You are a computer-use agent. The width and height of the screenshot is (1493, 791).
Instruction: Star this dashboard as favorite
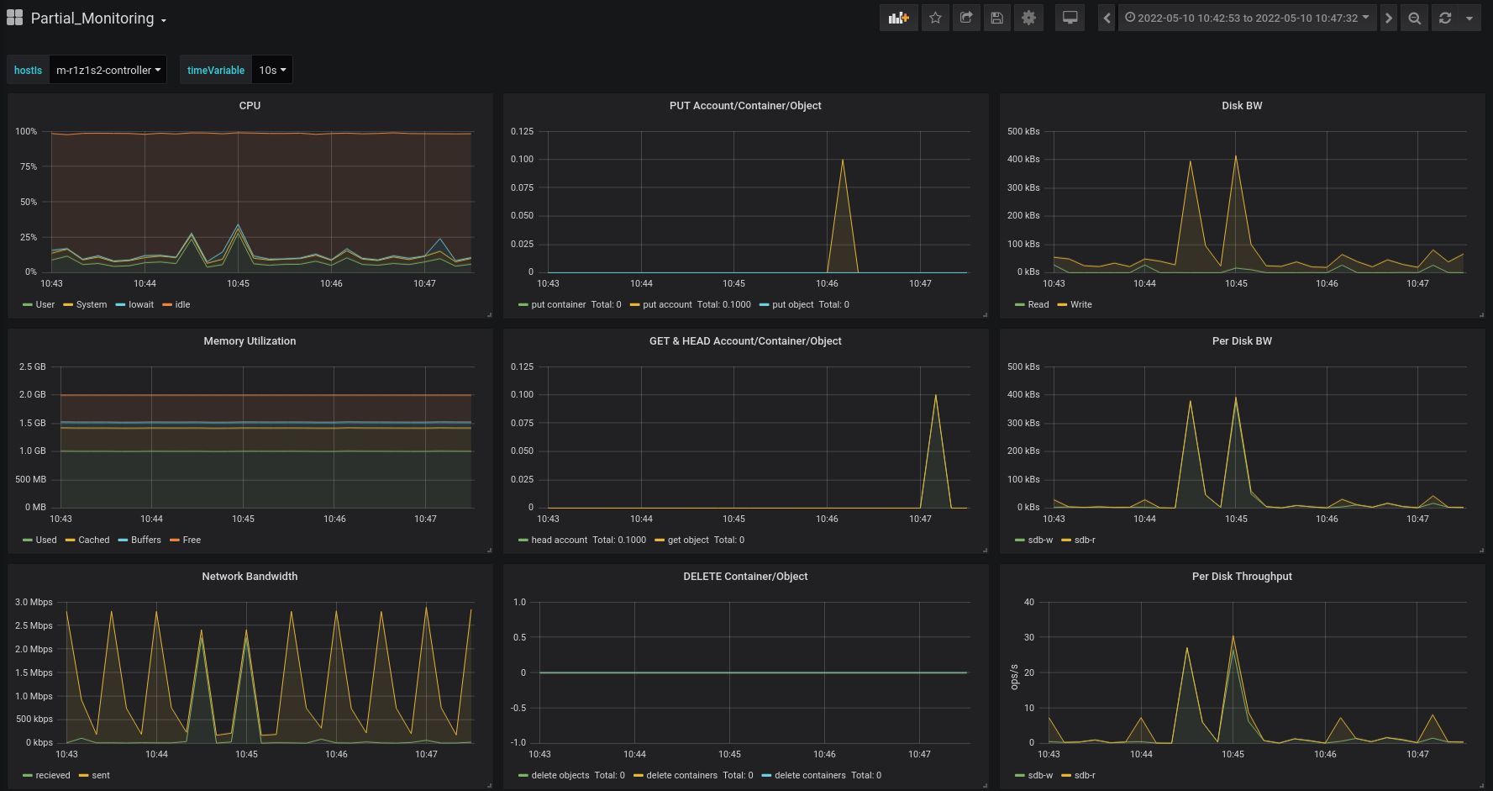tap(935, 18)
